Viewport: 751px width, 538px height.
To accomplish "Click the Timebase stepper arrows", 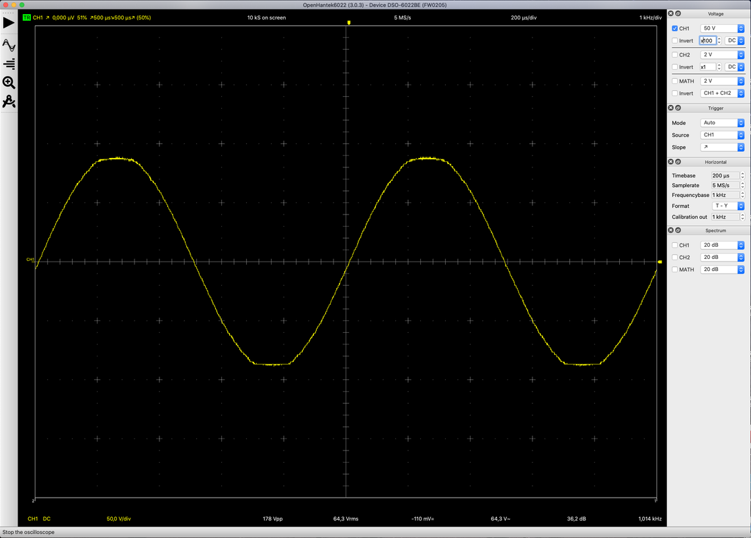I will 742,176.
